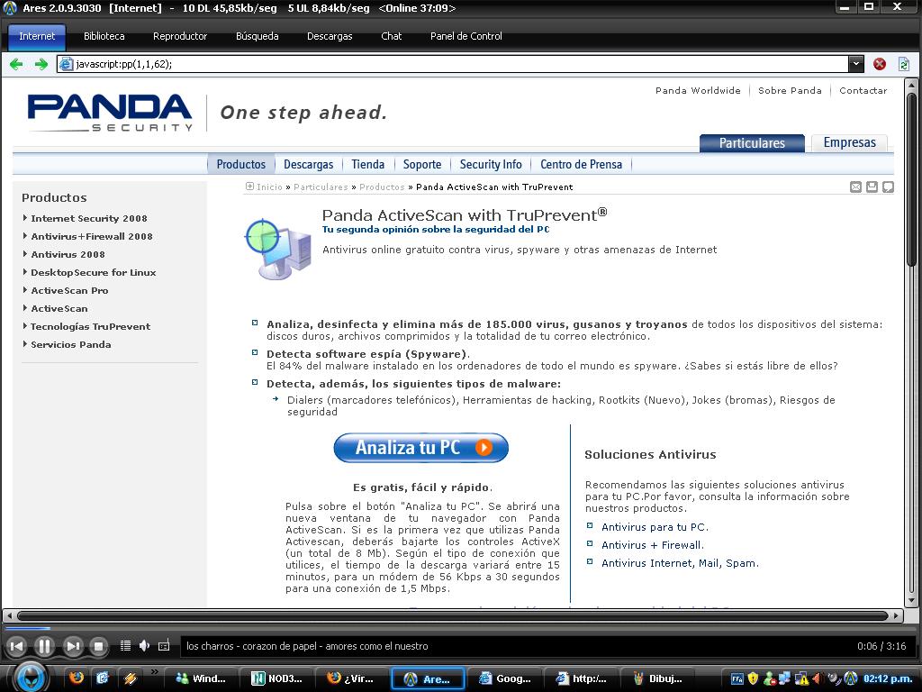Open the Panda Worldwide link
This screenshot has height=692, width=922.
point(698,91)
